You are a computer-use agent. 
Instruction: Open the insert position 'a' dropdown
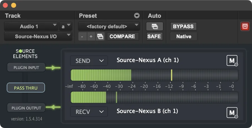pyautogui.click(x=66, y=26)
